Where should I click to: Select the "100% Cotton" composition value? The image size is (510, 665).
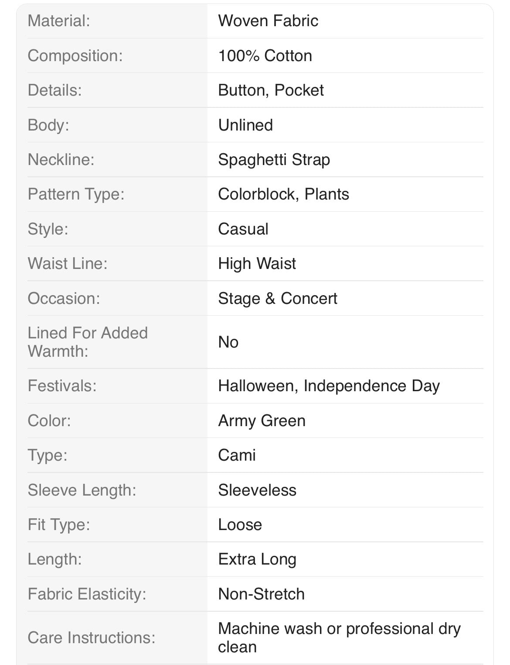(x=265, y=55)
